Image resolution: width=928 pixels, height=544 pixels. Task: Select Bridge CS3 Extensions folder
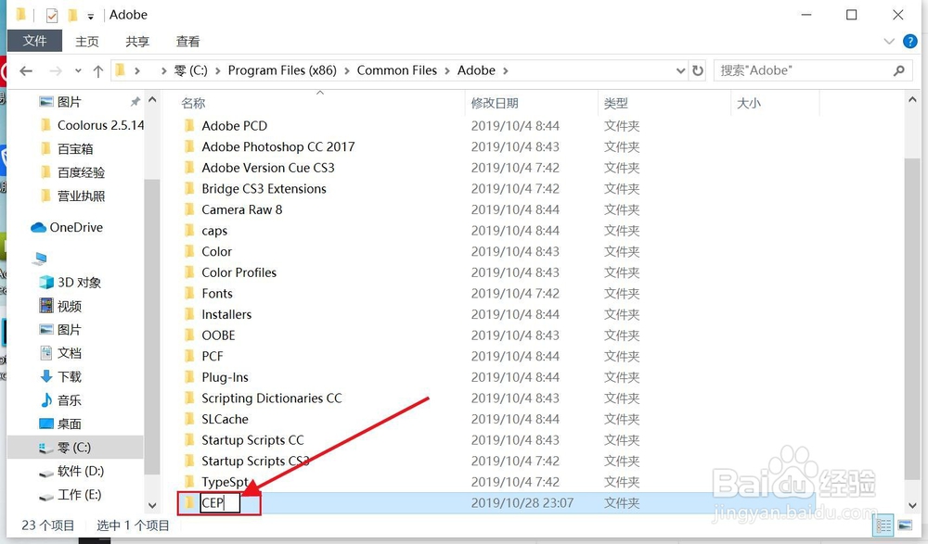(x=264, y=189)
